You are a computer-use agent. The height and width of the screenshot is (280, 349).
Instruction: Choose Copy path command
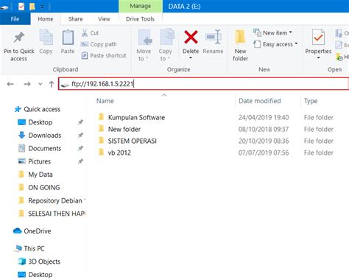coord(99,44)
